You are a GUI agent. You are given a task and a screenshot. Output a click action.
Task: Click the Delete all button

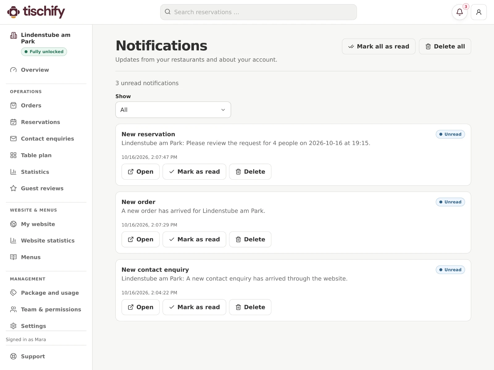coord(445,47)
